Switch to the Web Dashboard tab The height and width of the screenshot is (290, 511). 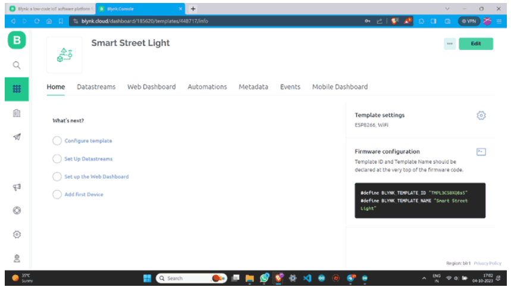151,87
